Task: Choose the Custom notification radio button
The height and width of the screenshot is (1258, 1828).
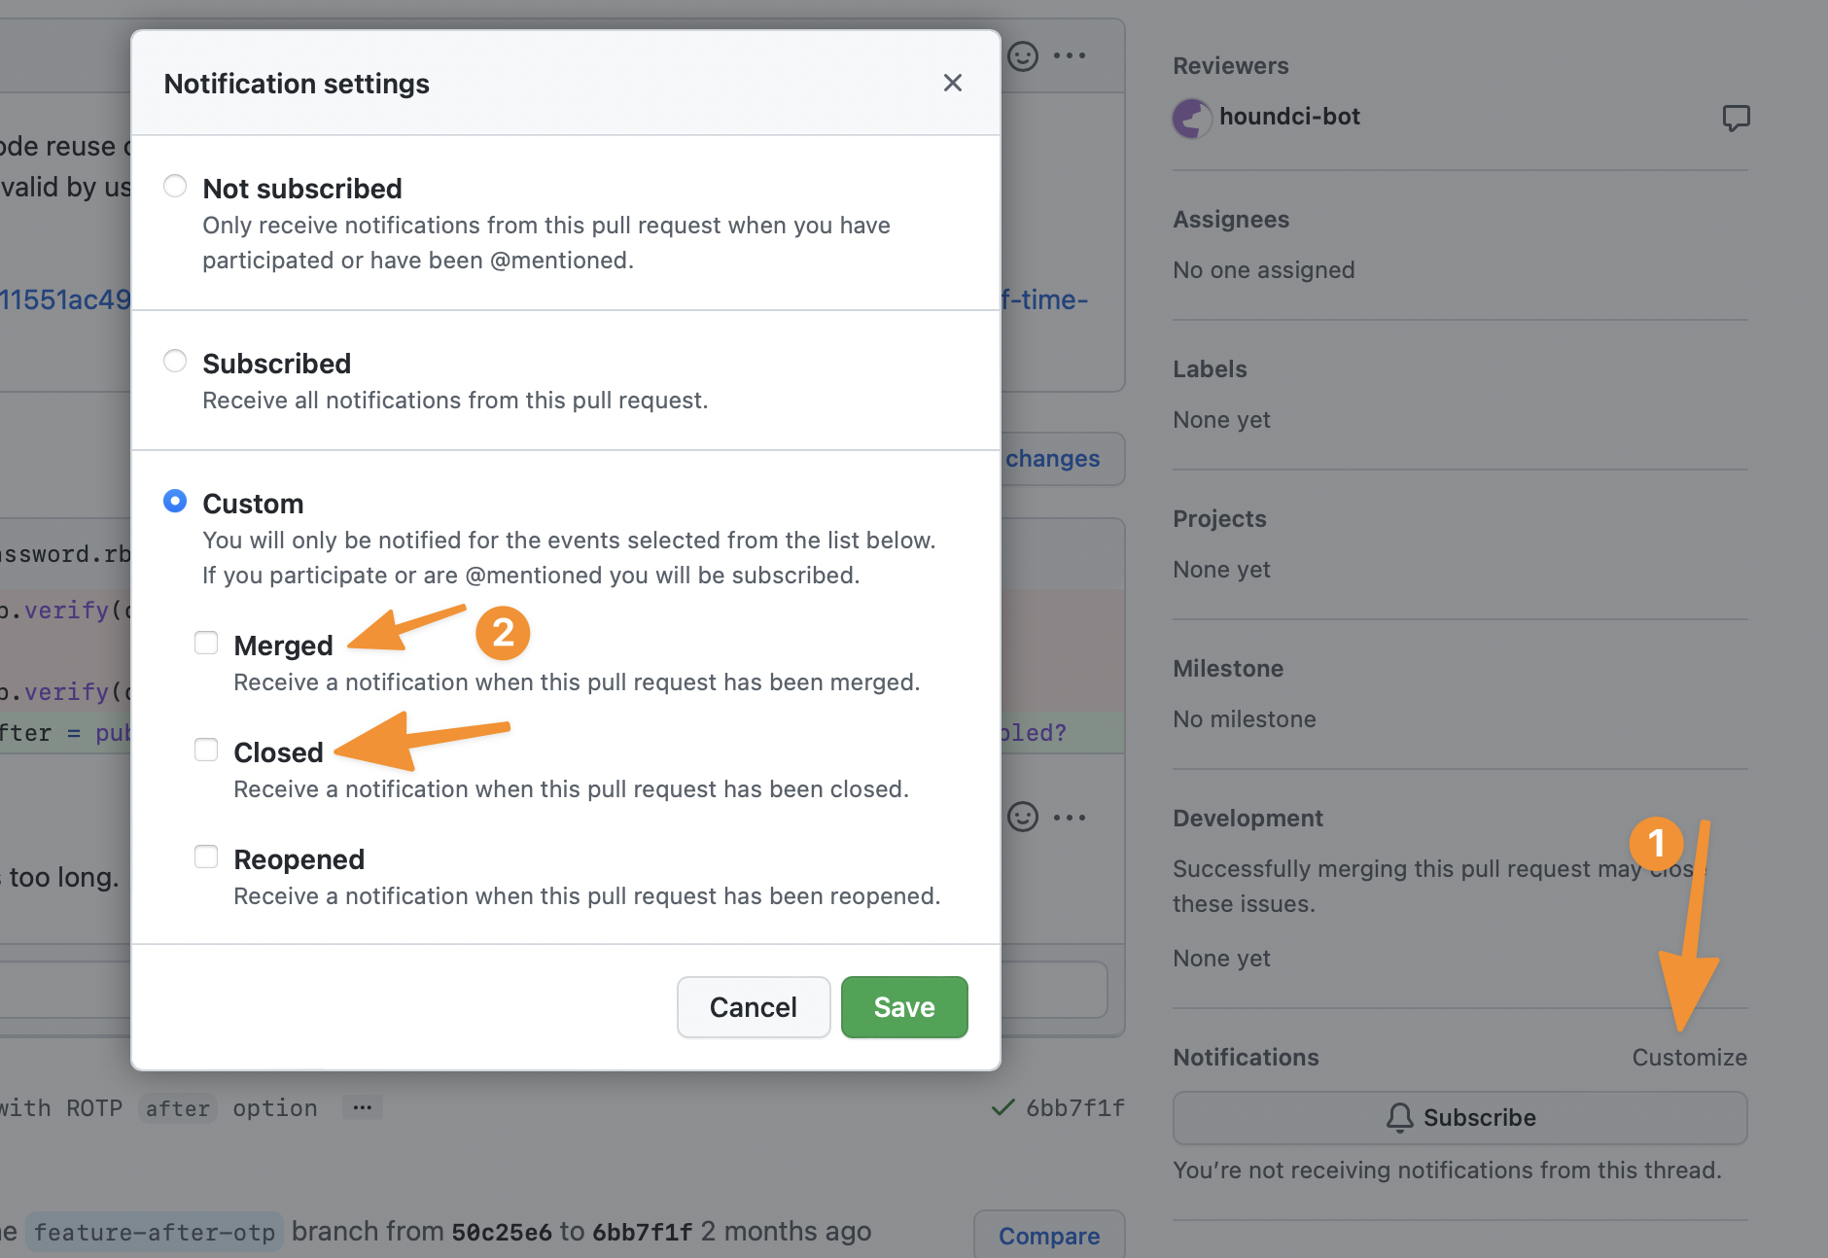Action: coord(175,501)
